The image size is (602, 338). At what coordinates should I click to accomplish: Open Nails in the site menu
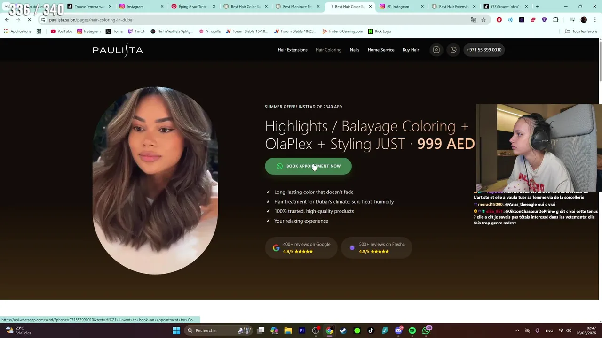[355, 50]
